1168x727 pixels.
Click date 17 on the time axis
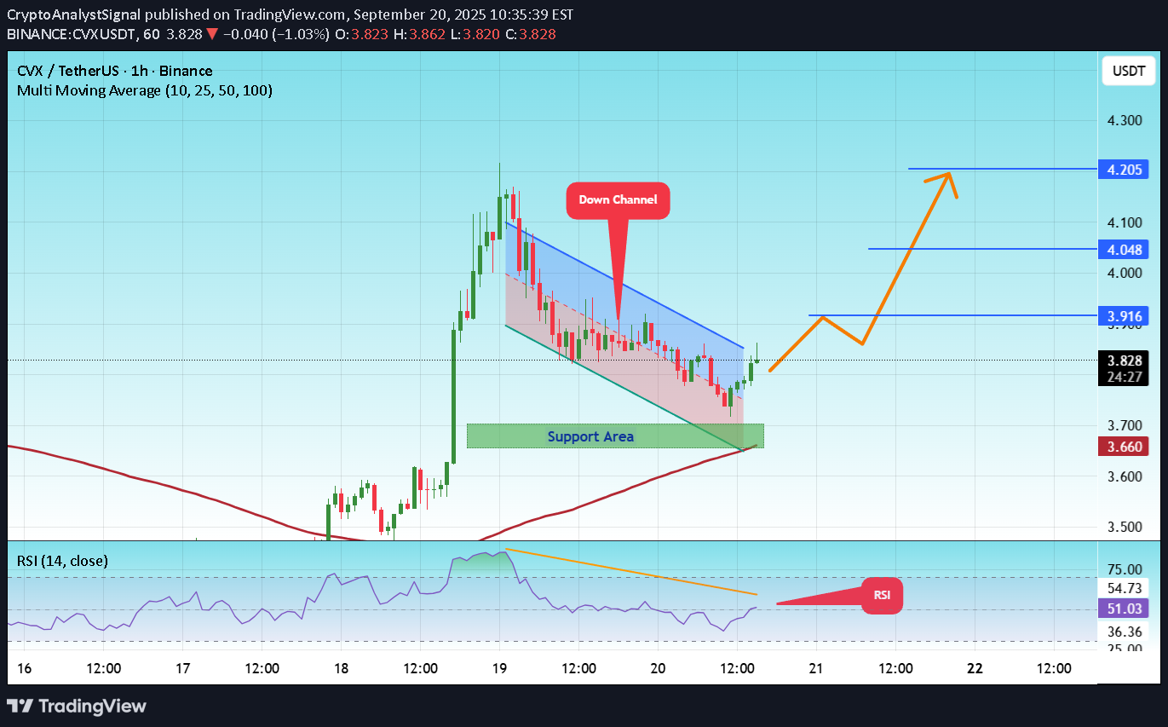(x=181, y=668)
